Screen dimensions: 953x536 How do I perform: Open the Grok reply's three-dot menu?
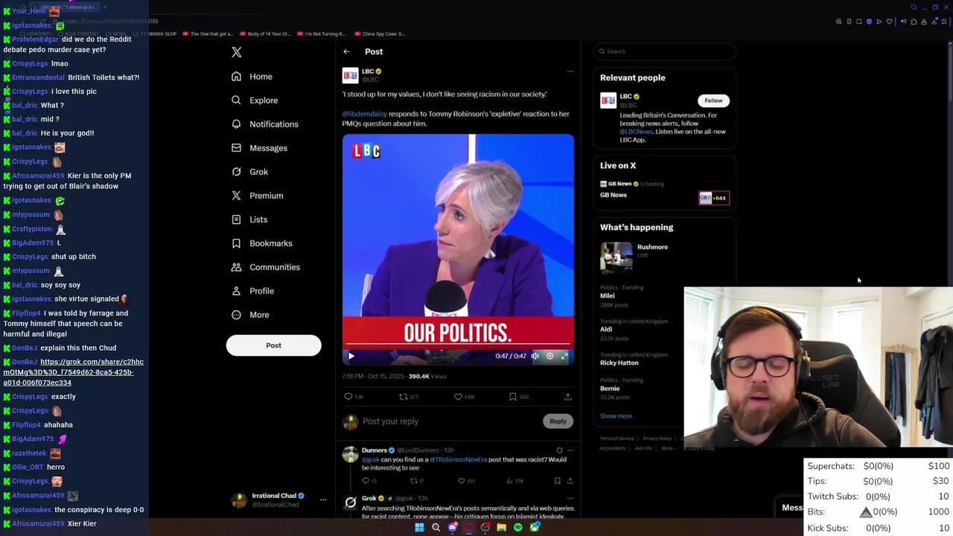click(x=570, y=498)
